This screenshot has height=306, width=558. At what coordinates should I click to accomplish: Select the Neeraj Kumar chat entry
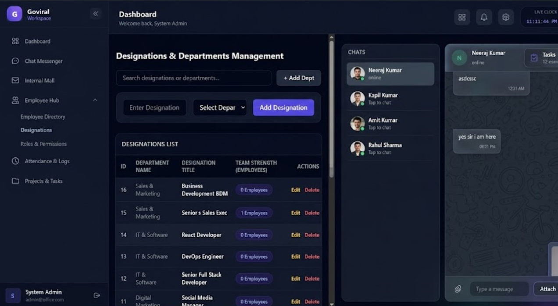pos(390,74)
